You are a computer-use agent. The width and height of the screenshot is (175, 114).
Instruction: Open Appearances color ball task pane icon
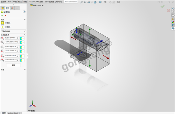(x=173, y=22)
